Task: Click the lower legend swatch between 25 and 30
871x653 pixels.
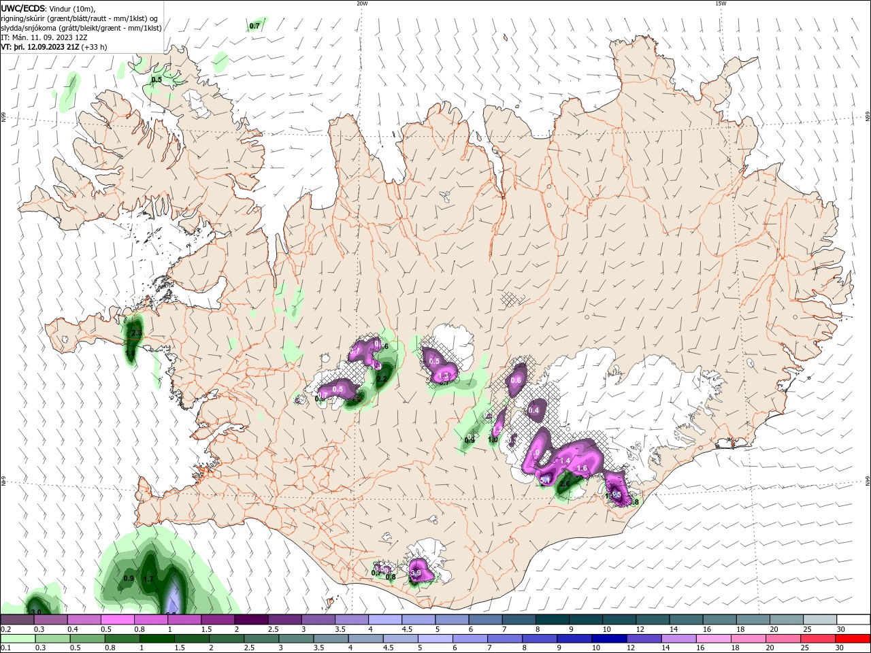Action: click(818, 639)
